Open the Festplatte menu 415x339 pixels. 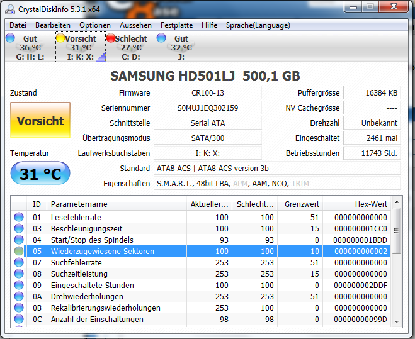click(x=176, y=25)
